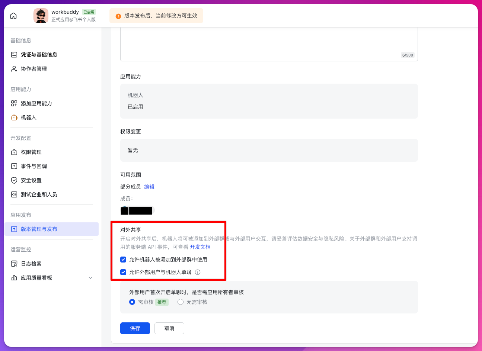Click the 已启用 status badge

click(x=89, y=12)
